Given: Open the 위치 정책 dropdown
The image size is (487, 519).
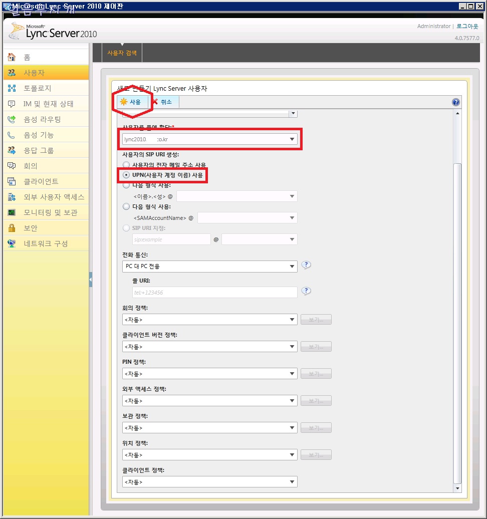Looking at the screenshot, I should point(210,455).
